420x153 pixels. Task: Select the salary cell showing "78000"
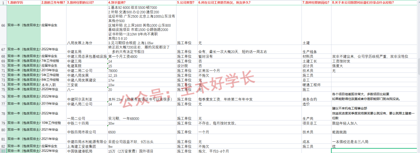(x=142, y=70)
